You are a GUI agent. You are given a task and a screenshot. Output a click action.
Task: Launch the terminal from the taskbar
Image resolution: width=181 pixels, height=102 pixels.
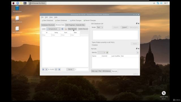[25, 3]
